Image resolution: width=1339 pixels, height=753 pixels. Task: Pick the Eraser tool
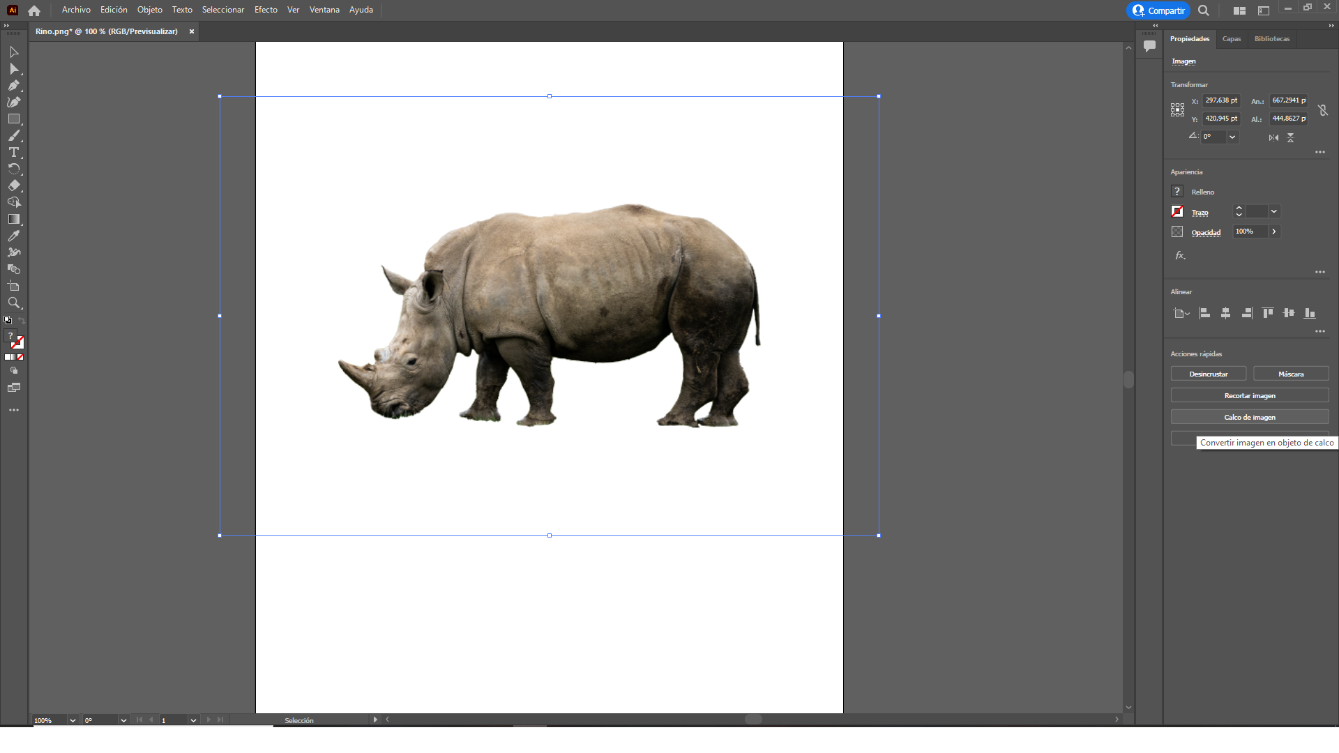tap(13, 186)
